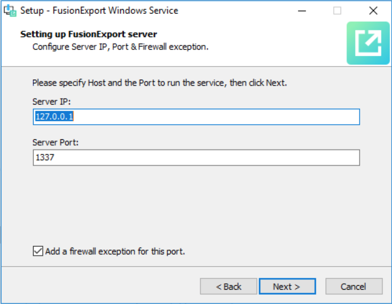Click the 'Please specify Host and the Port' instruction

click(159, 83)
